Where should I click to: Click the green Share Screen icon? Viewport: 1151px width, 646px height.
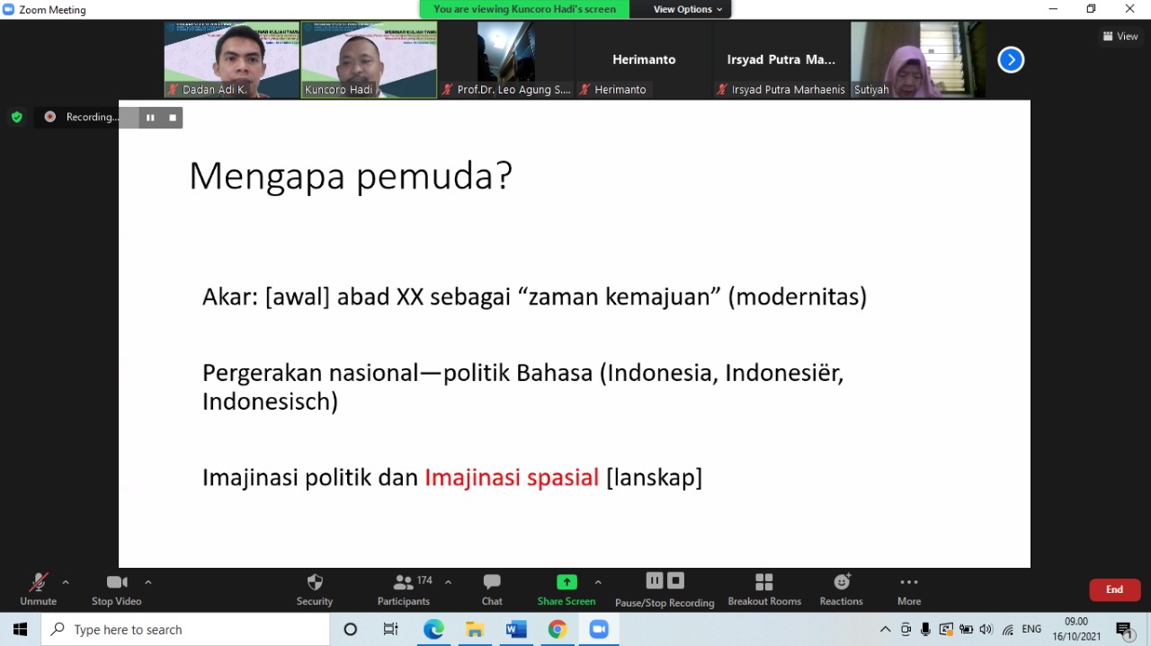coord(567,582)
